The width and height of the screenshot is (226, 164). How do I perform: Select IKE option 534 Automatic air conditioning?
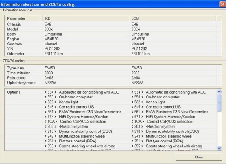point(82,92)
